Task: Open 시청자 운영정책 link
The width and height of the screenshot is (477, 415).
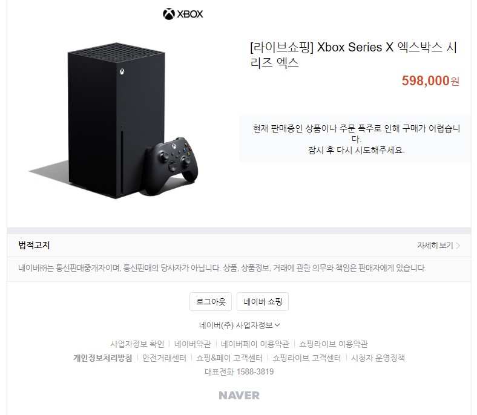Action: point(378,358)
